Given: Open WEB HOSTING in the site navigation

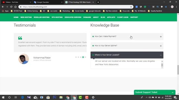Looking at the screenshot, I should click(x=26, y=17).
